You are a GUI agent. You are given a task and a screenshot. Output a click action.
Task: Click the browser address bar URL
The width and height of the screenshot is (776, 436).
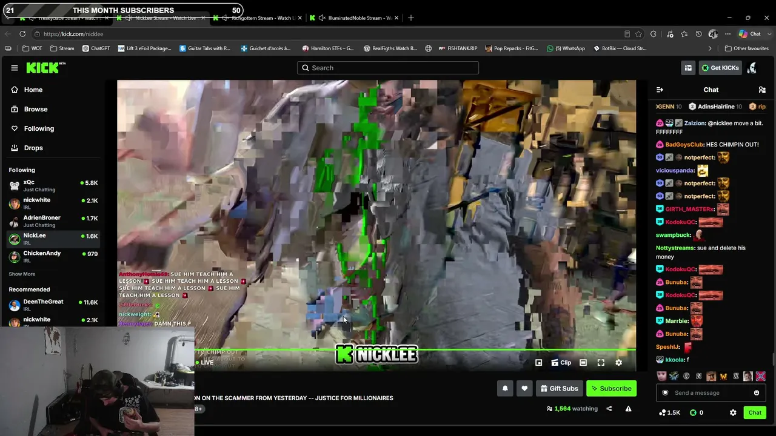click(73, 34)
